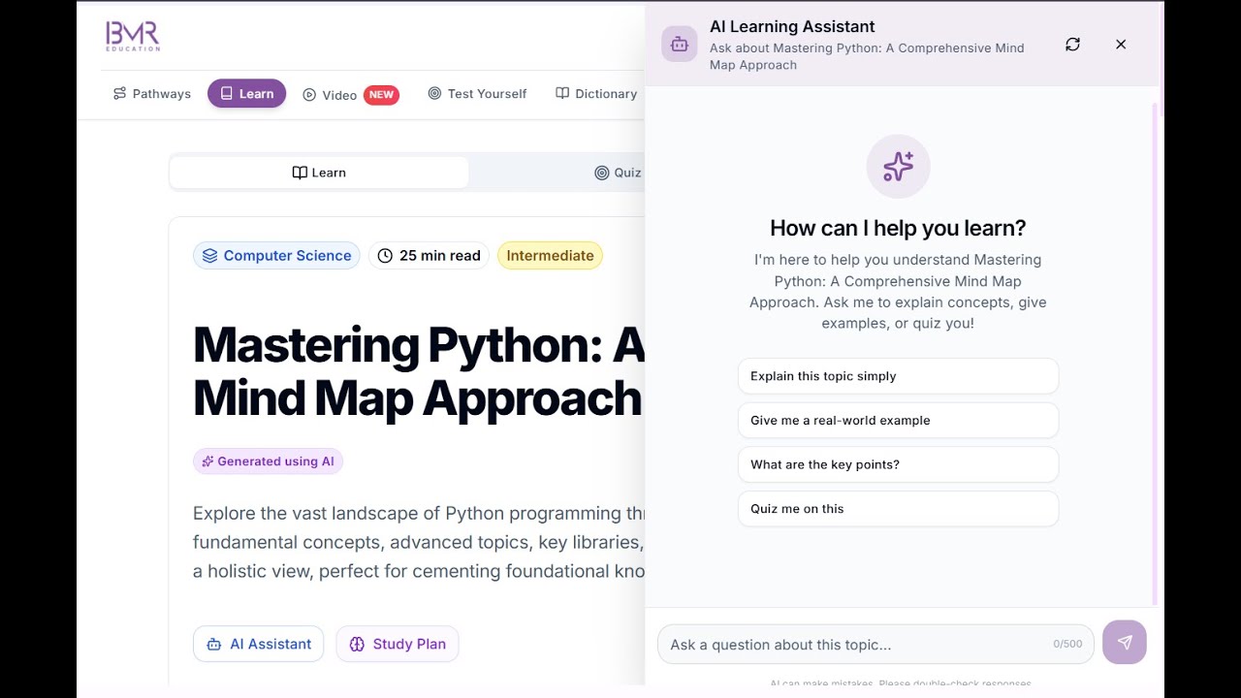Click the How can I help you learn heading
This screenshot has width=1241, height=698.
(x=898, y=228)
